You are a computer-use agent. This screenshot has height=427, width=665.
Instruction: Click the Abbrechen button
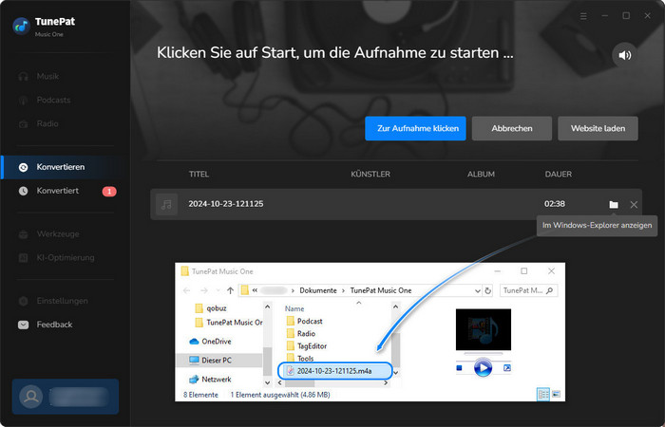(x=511, y=128)
